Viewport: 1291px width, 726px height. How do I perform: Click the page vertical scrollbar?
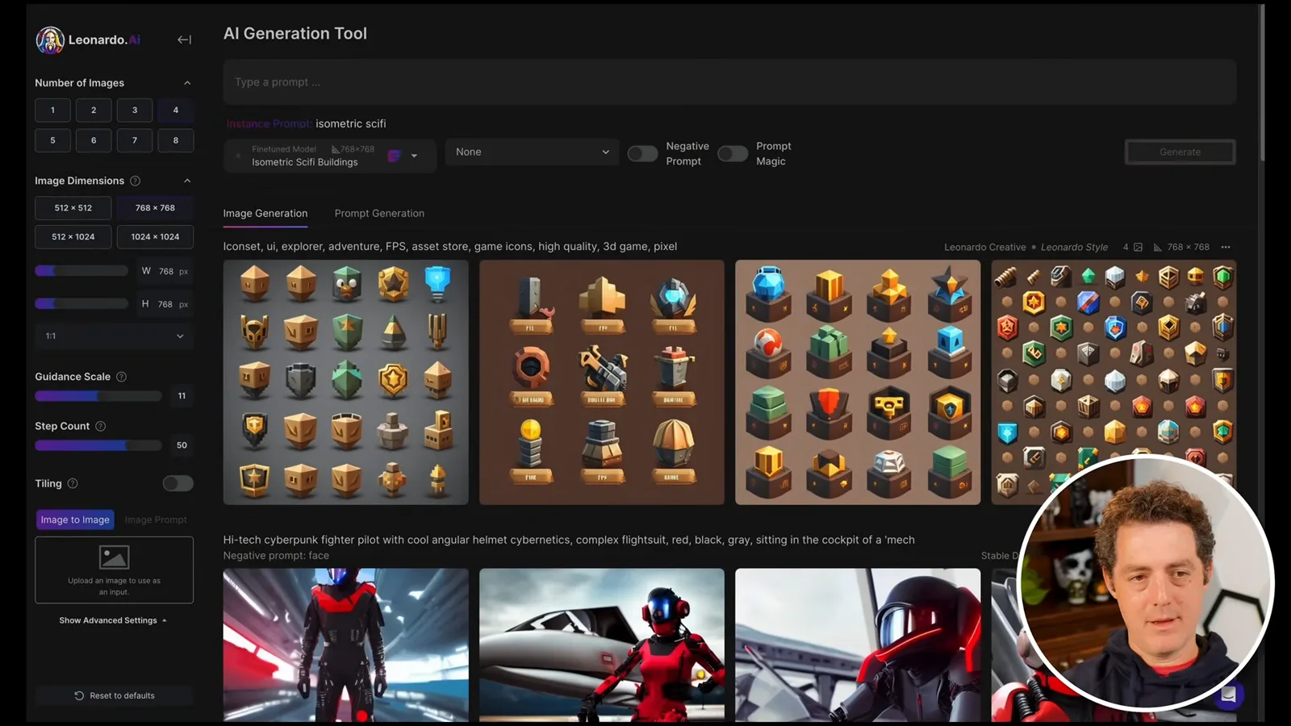coord(1262,83)
